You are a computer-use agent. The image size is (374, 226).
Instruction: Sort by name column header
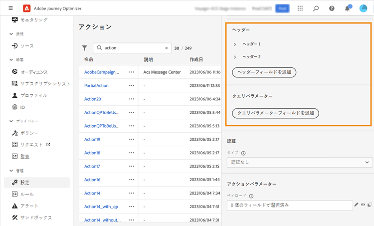click(89, 59)
